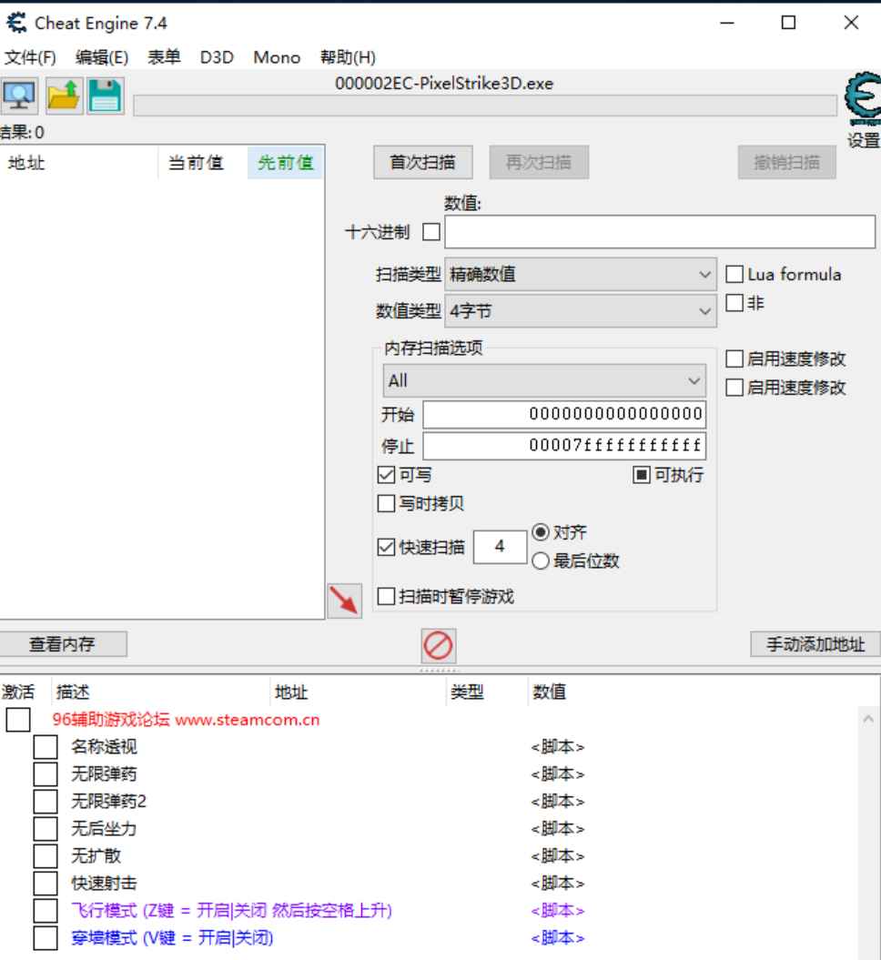The height and width of the screenshot is (960, 881).
Task: Uncheck the 可写 checkbox
Action: (386, 474)
